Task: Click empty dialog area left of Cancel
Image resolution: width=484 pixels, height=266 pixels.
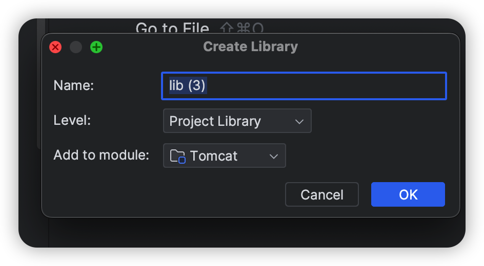Action: (164, 194)
